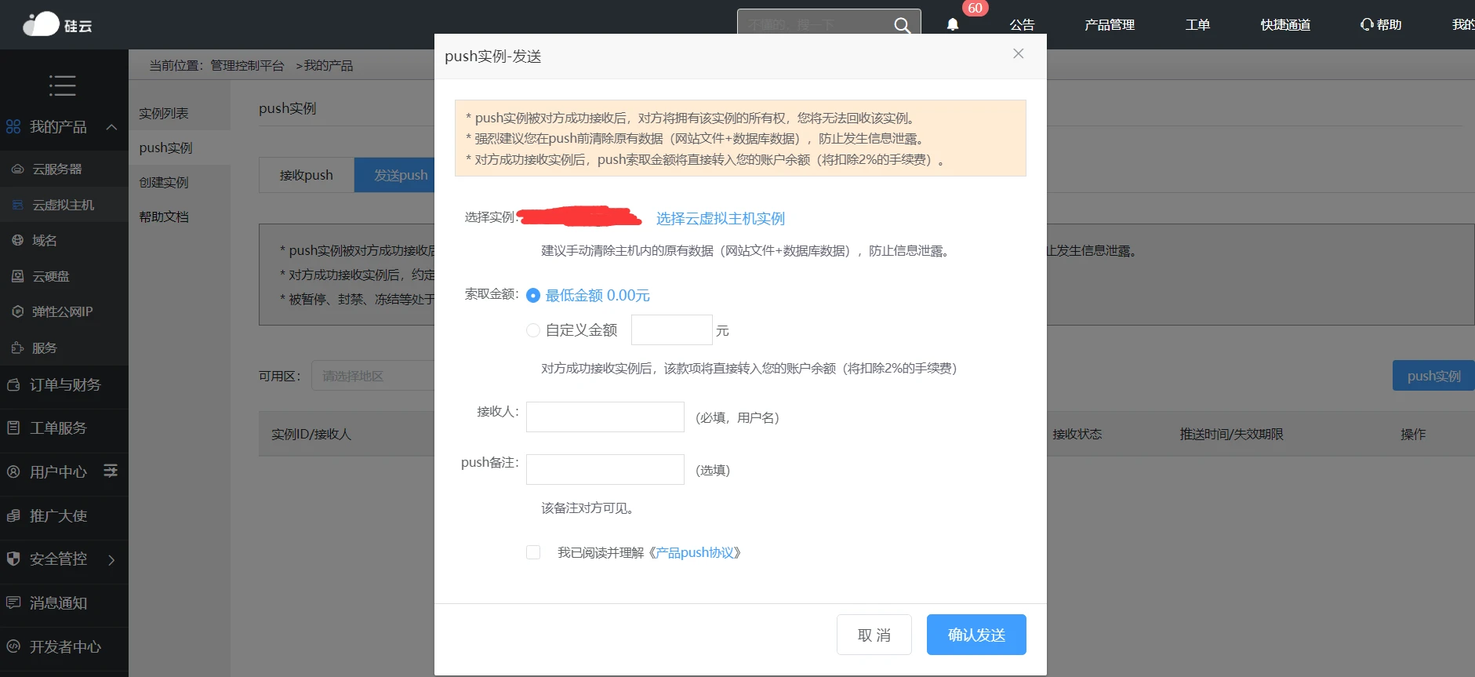Click the 我的产品 grid icon
This screenshot has height=677, width=1475.
[13, 126]
